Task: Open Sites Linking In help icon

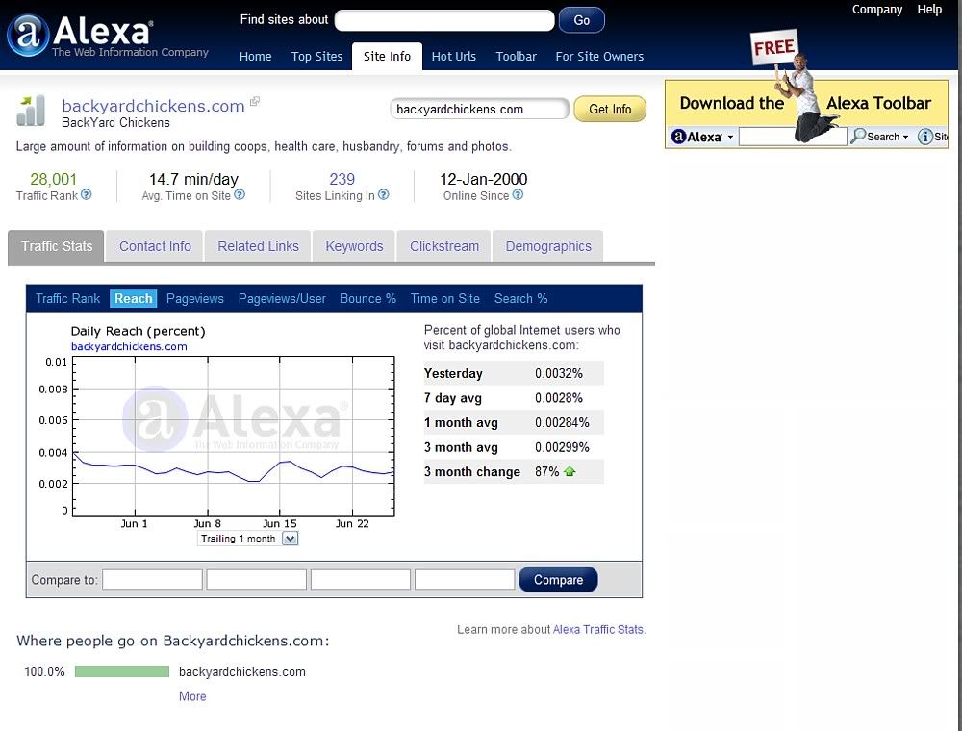Action: pos(384,195)
